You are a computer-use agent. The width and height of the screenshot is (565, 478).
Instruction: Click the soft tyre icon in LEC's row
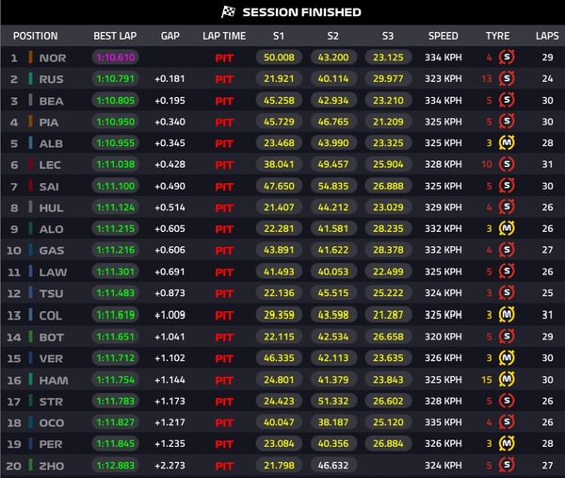point(507,165)
